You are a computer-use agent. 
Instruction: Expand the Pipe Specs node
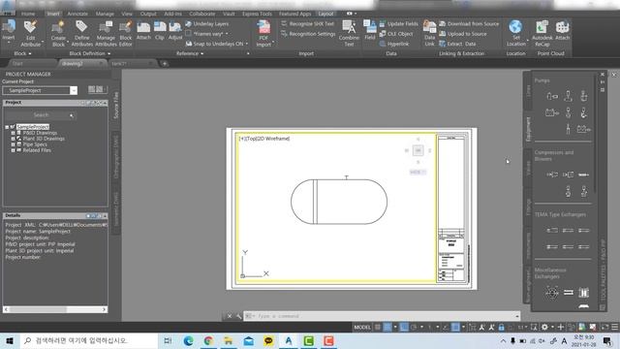pyautogui.click(x=13, y=144)
